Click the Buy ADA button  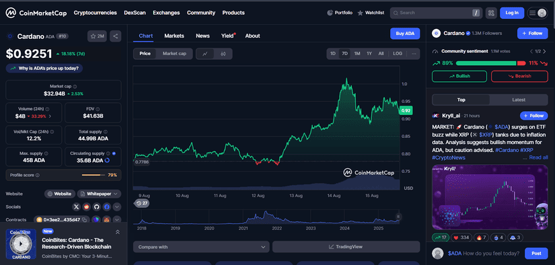click(405, 34)
